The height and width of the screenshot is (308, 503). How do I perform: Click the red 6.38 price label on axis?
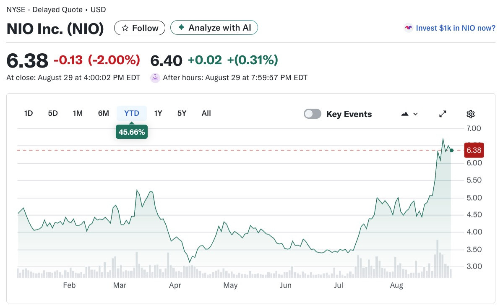coord(474,150)
